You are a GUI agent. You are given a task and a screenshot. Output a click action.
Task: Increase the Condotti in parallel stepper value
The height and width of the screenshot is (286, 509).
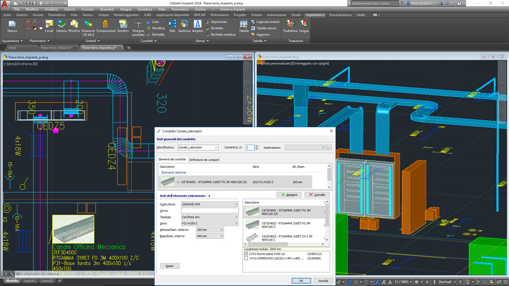point(256,146)
